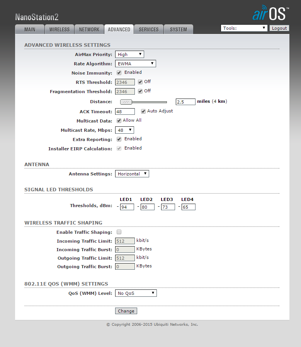The image size is (301, 347).
Task: Click the Fragmentation Threshold value field
Action: click(125, 92)
